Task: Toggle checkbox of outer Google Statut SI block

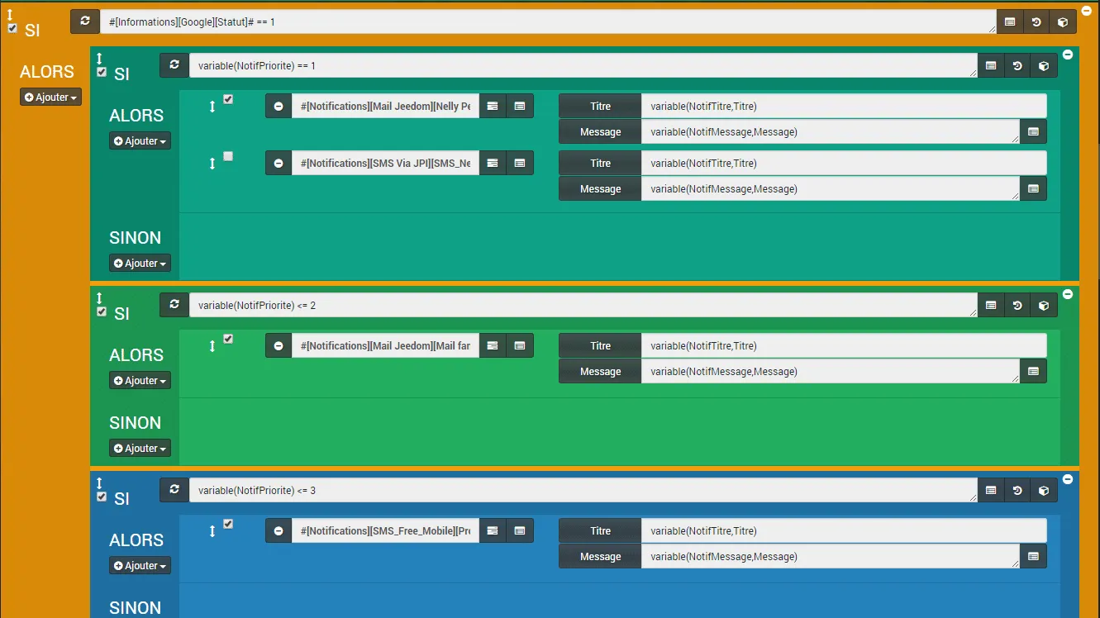Action: click(x=12, y=28)
